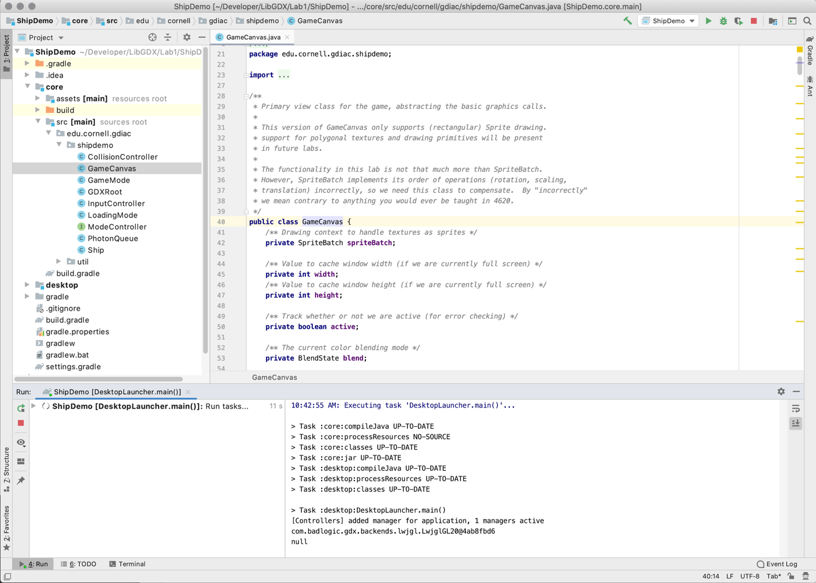Select CollisionController in project tree
This screenshot has height=583, width=816.
(x=122, y=157)
